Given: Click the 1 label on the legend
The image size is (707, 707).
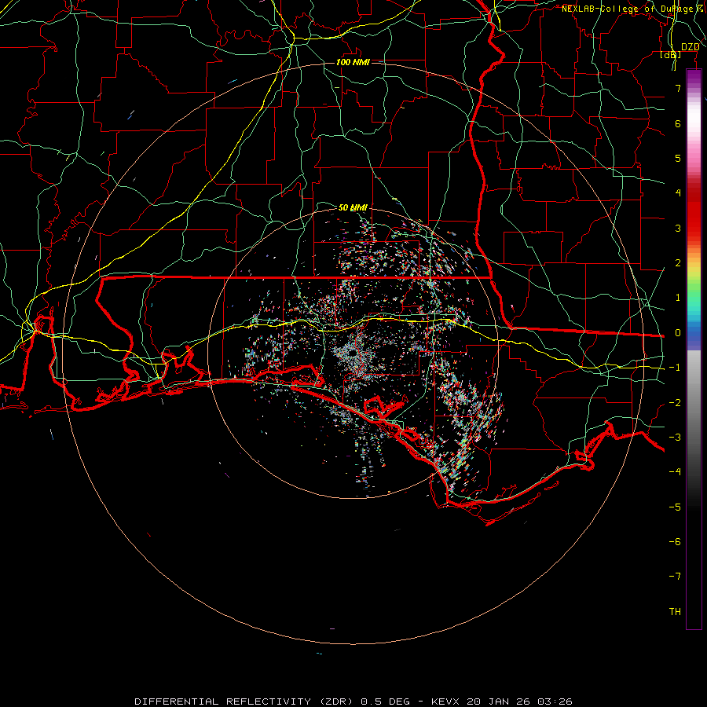Looking at the screenshot, I should (678, 298).
